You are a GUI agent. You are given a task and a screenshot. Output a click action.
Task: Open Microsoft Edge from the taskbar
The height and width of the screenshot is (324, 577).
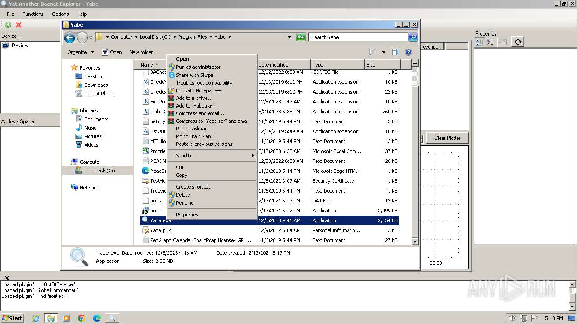tap(97, 318)
